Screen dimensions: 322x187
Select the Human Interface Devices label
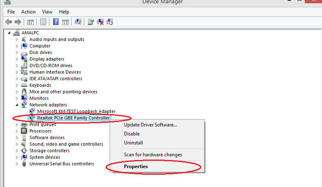[55, 72]
